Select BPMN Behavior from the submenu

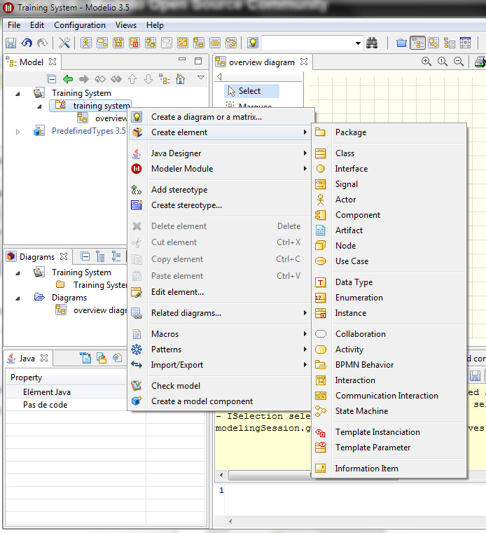(x=389, y=365)
